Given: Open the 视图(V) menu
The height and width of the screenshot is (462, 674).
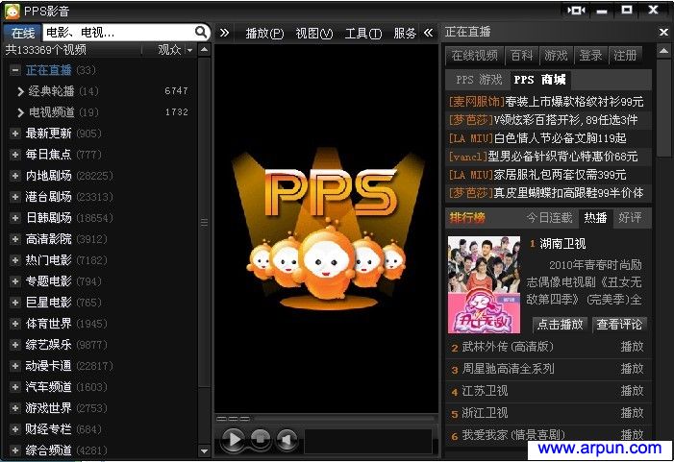Looking at the screenshot, I should coord(314,33).
